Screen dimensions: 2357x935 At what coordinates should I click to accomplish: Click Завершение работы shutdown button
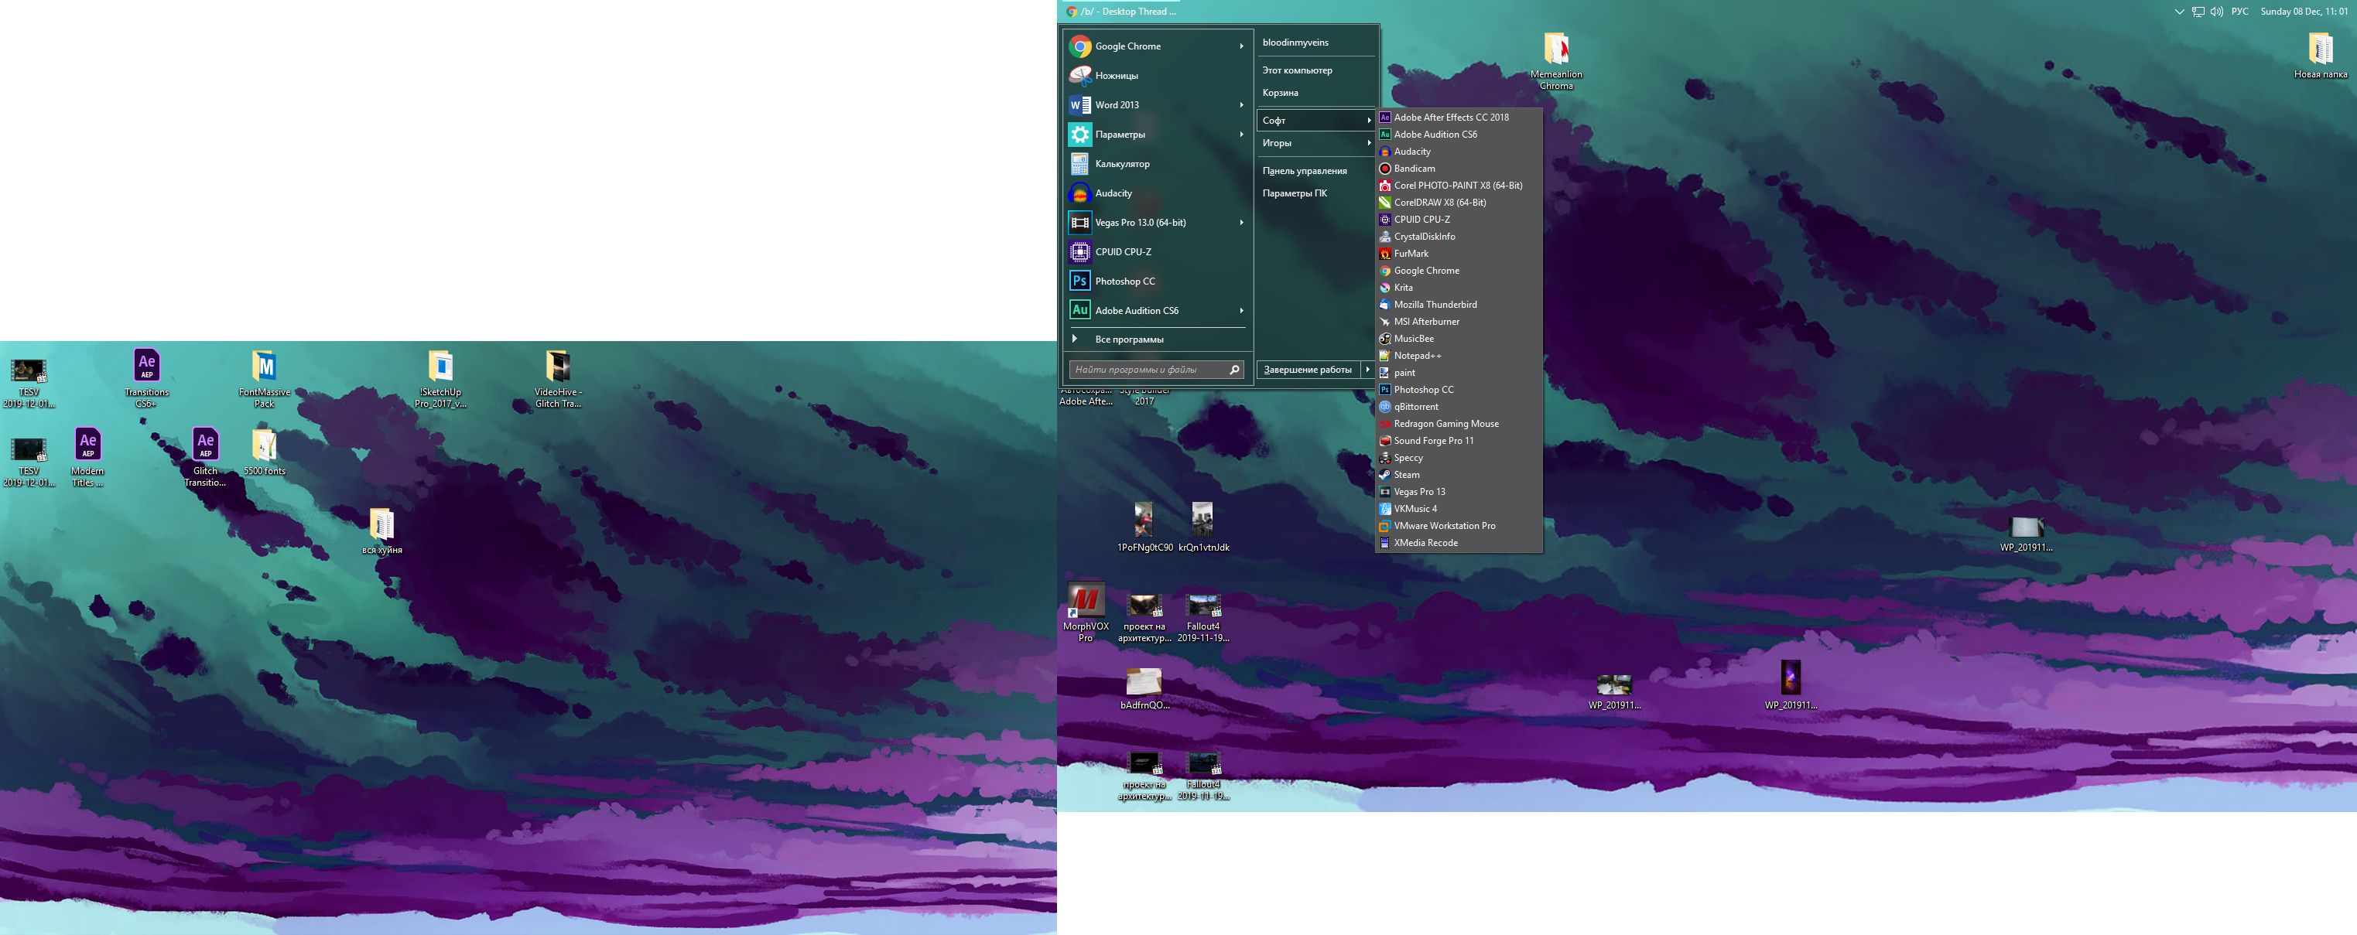click(1308, 370)
